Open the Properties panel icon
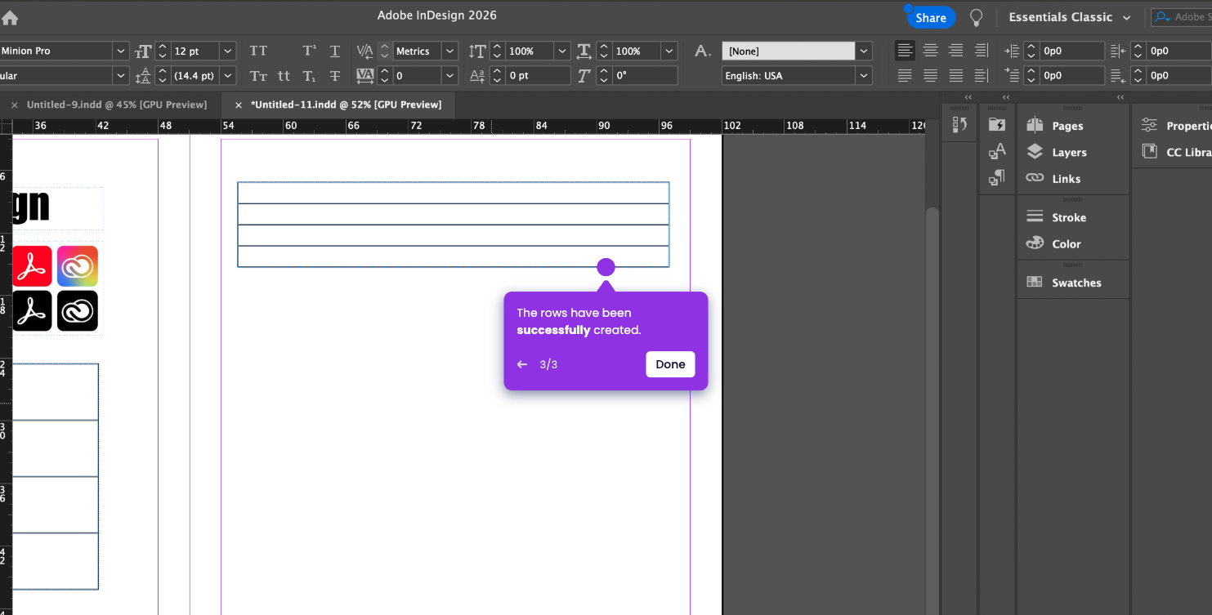 click(x=1150, y=126)
